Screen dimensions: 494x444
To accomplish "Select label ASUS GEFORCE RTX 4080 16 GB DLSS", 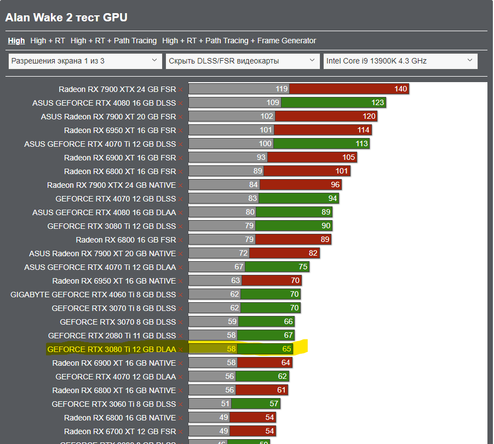I will click(x=104, y=103).
